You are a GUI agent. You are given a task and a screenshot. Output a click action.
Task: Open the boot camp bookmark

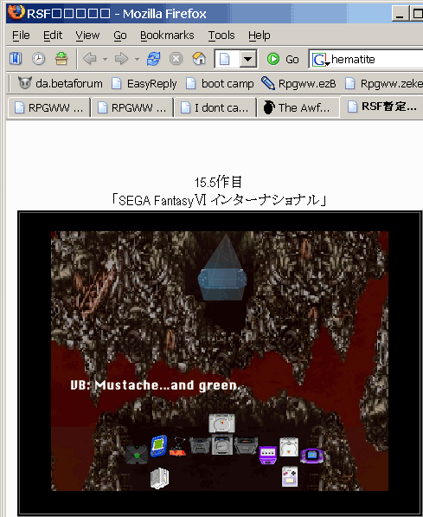click(220, 83)
